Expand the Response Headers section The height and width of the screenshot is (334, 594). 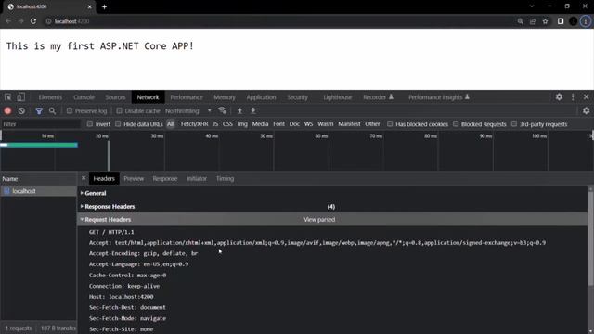coord(110,206)
